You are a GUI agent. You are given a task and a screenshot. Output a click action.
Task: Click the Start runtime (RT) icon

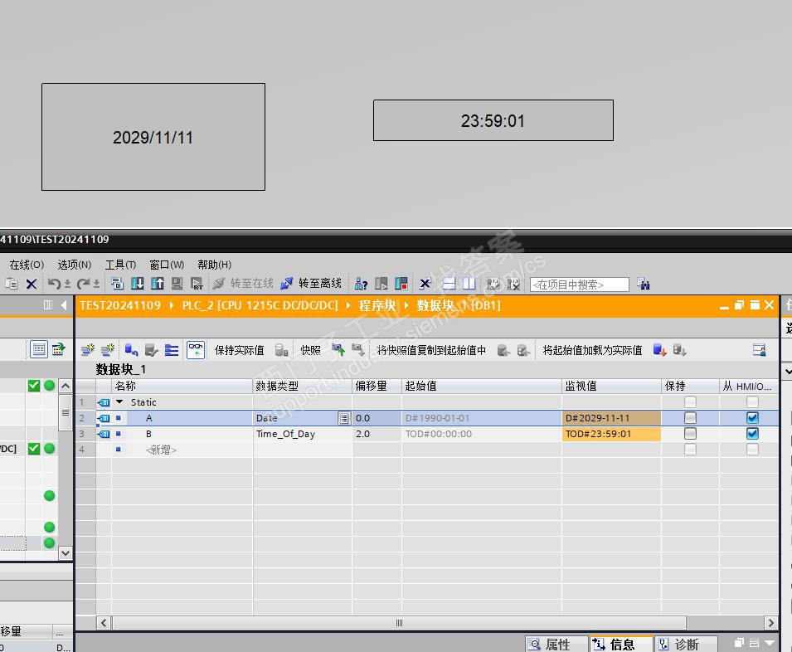pos(197,284)
